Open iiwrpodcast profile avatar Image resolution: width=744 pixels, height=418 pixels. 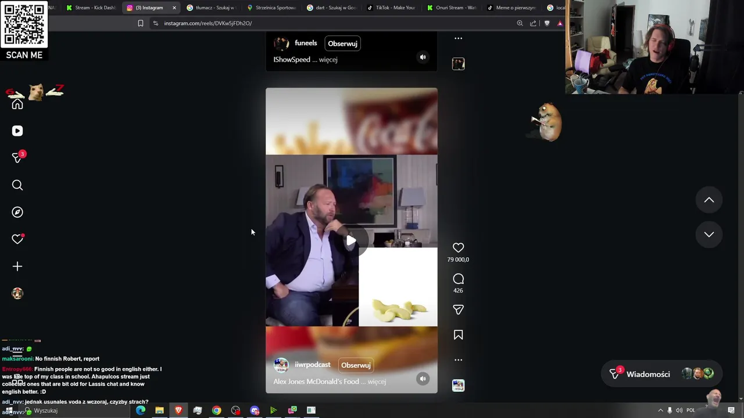pyautogui.click(x=281, y=365)
